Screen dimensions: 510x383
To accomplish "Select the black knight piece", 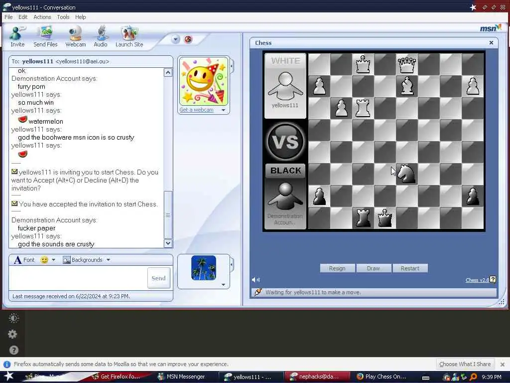I will [x=407, y=174].
